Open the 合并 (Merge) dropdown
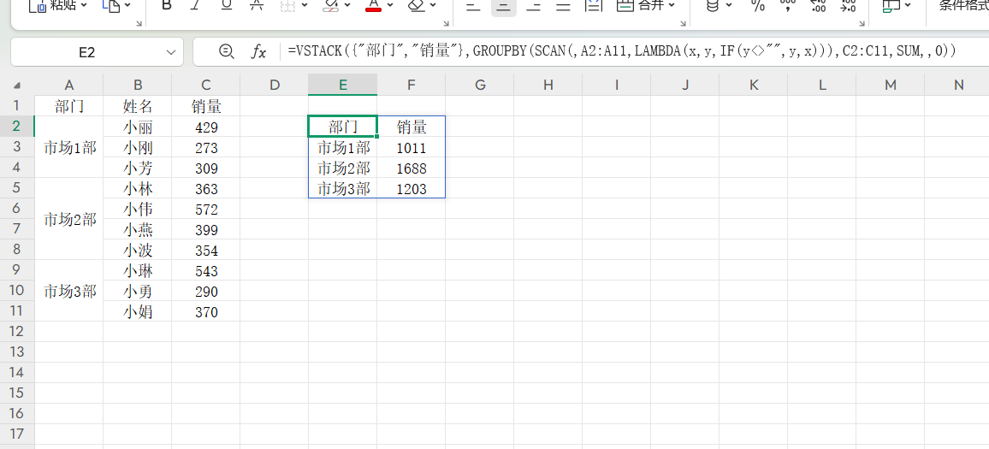The image size is (989, 449). (671, 6)
